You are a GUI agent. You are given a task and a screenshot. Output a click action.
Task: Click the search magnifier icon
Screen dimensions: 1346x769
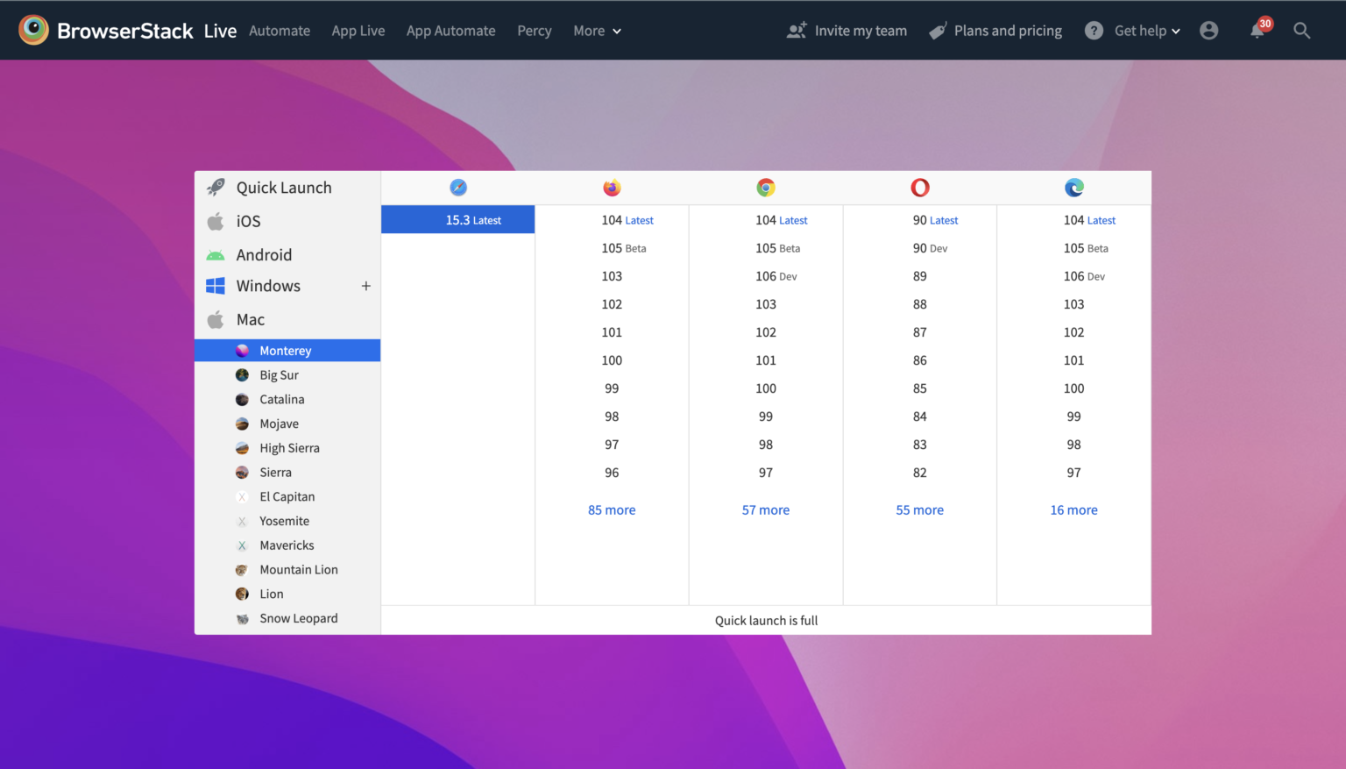[x=1301, y=31]
